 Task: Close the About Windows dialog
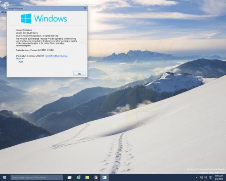(x=85, y=8)
